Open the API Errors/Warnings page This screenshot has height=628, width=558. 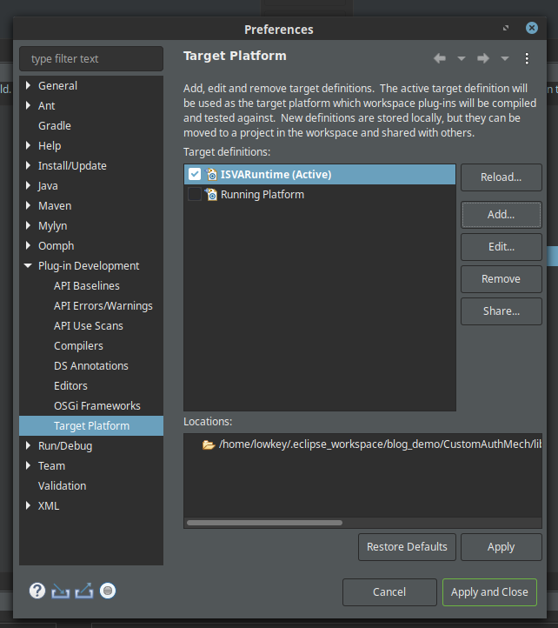(x=103, y=306)
